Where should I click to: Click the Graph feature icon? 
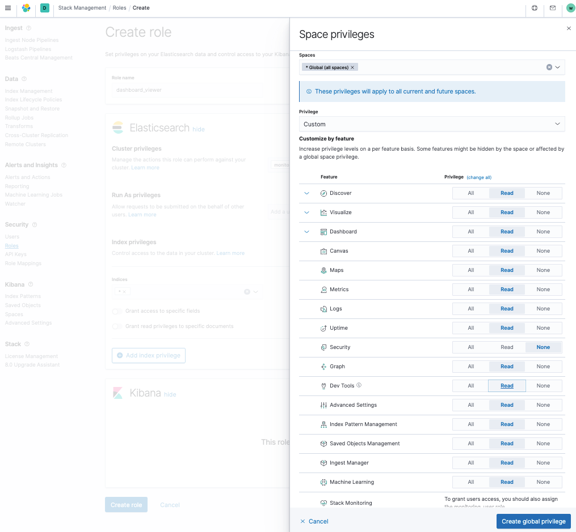pyautogui.click(x=323, y=367)
